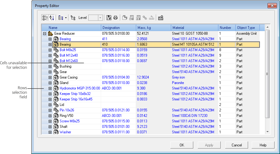Collapse the Gear Reducer tree node
Image resolution: width=280 pixels, height=154 pixels.
click(x=45, y=33)
